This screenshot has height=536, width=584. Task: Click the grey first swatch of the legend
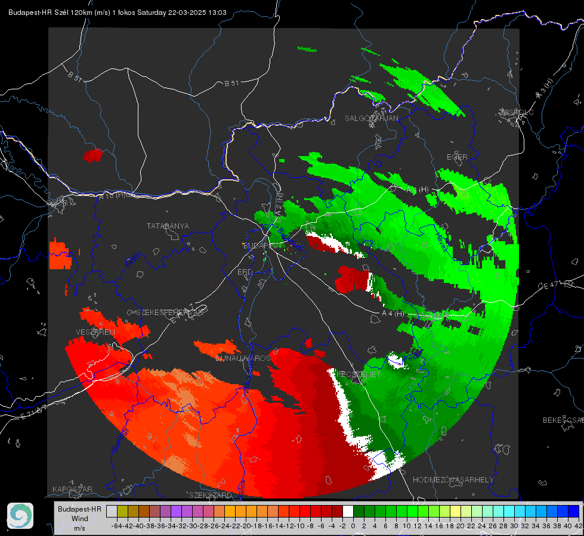click(x=112, y=512)
